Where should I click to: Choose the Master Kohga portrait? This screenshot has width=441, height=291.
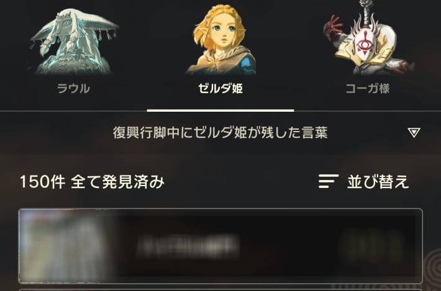pos(369,38)
